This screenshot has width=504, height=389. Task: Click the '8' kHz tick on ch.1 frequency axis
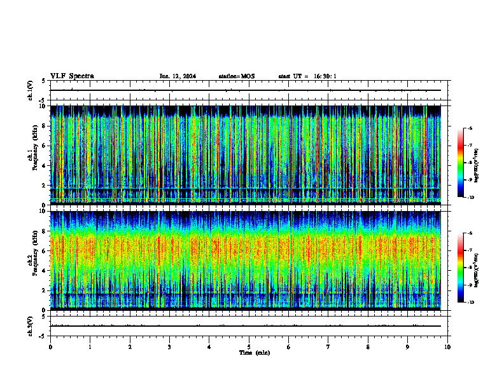45,126
